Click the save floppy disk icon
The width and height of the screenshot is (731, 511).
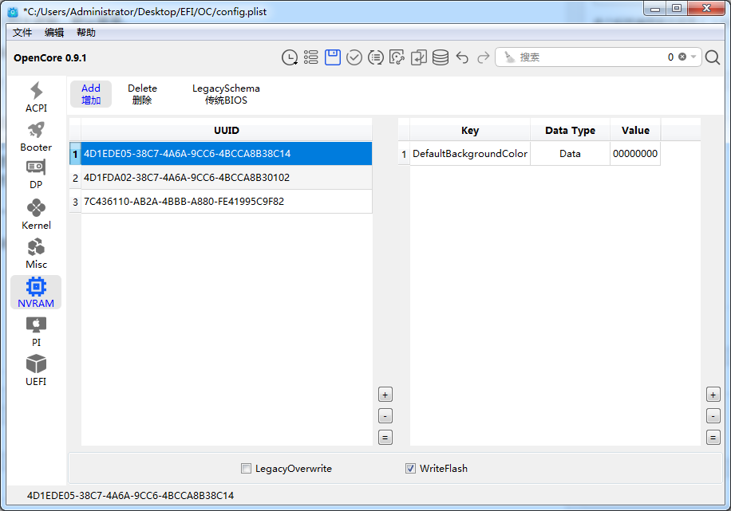(x=333, y=57)
